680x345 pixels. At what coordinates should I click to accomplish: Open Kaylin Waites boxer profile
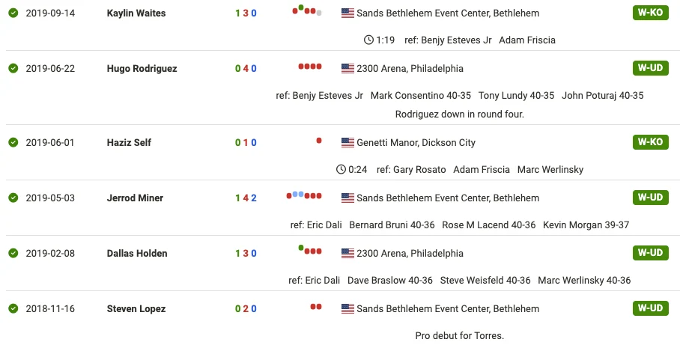[136, 13]
